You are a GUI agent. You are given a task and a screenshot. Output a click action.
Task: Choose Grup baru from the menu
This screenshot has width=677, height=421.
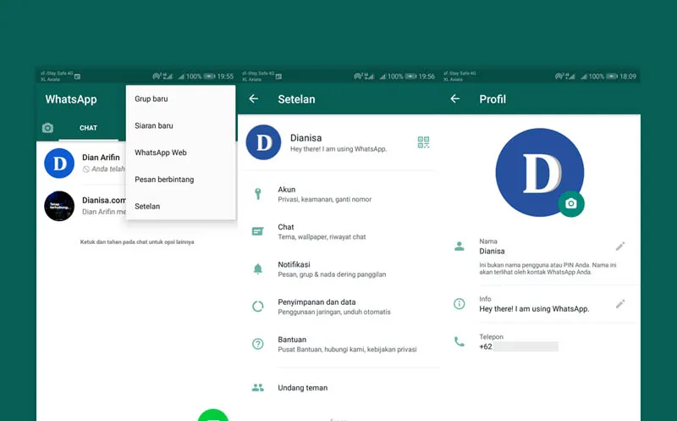pos(151,99)
